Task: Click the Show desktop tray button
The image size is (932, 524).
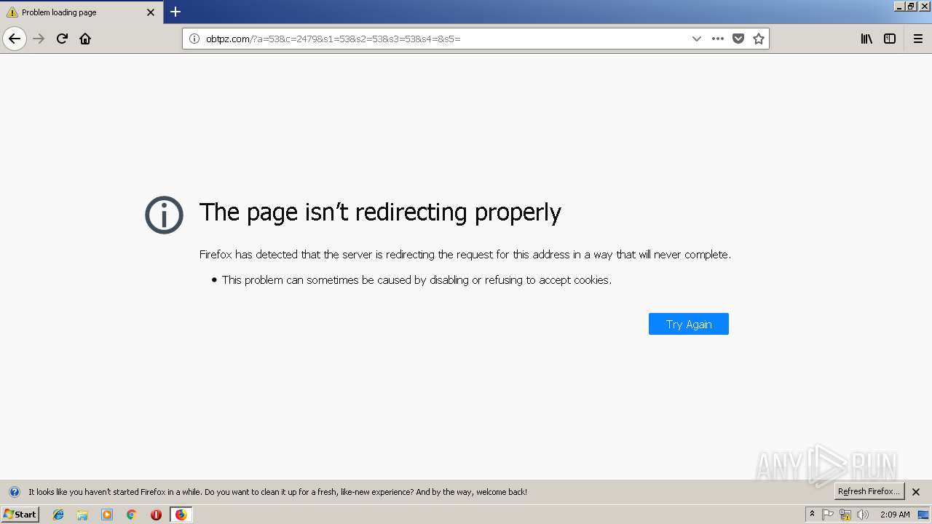Action: tap(923, 515)
